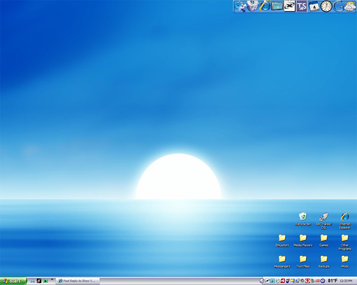
Task: Open the weather icon in the dock
Action: pos(350,6)
